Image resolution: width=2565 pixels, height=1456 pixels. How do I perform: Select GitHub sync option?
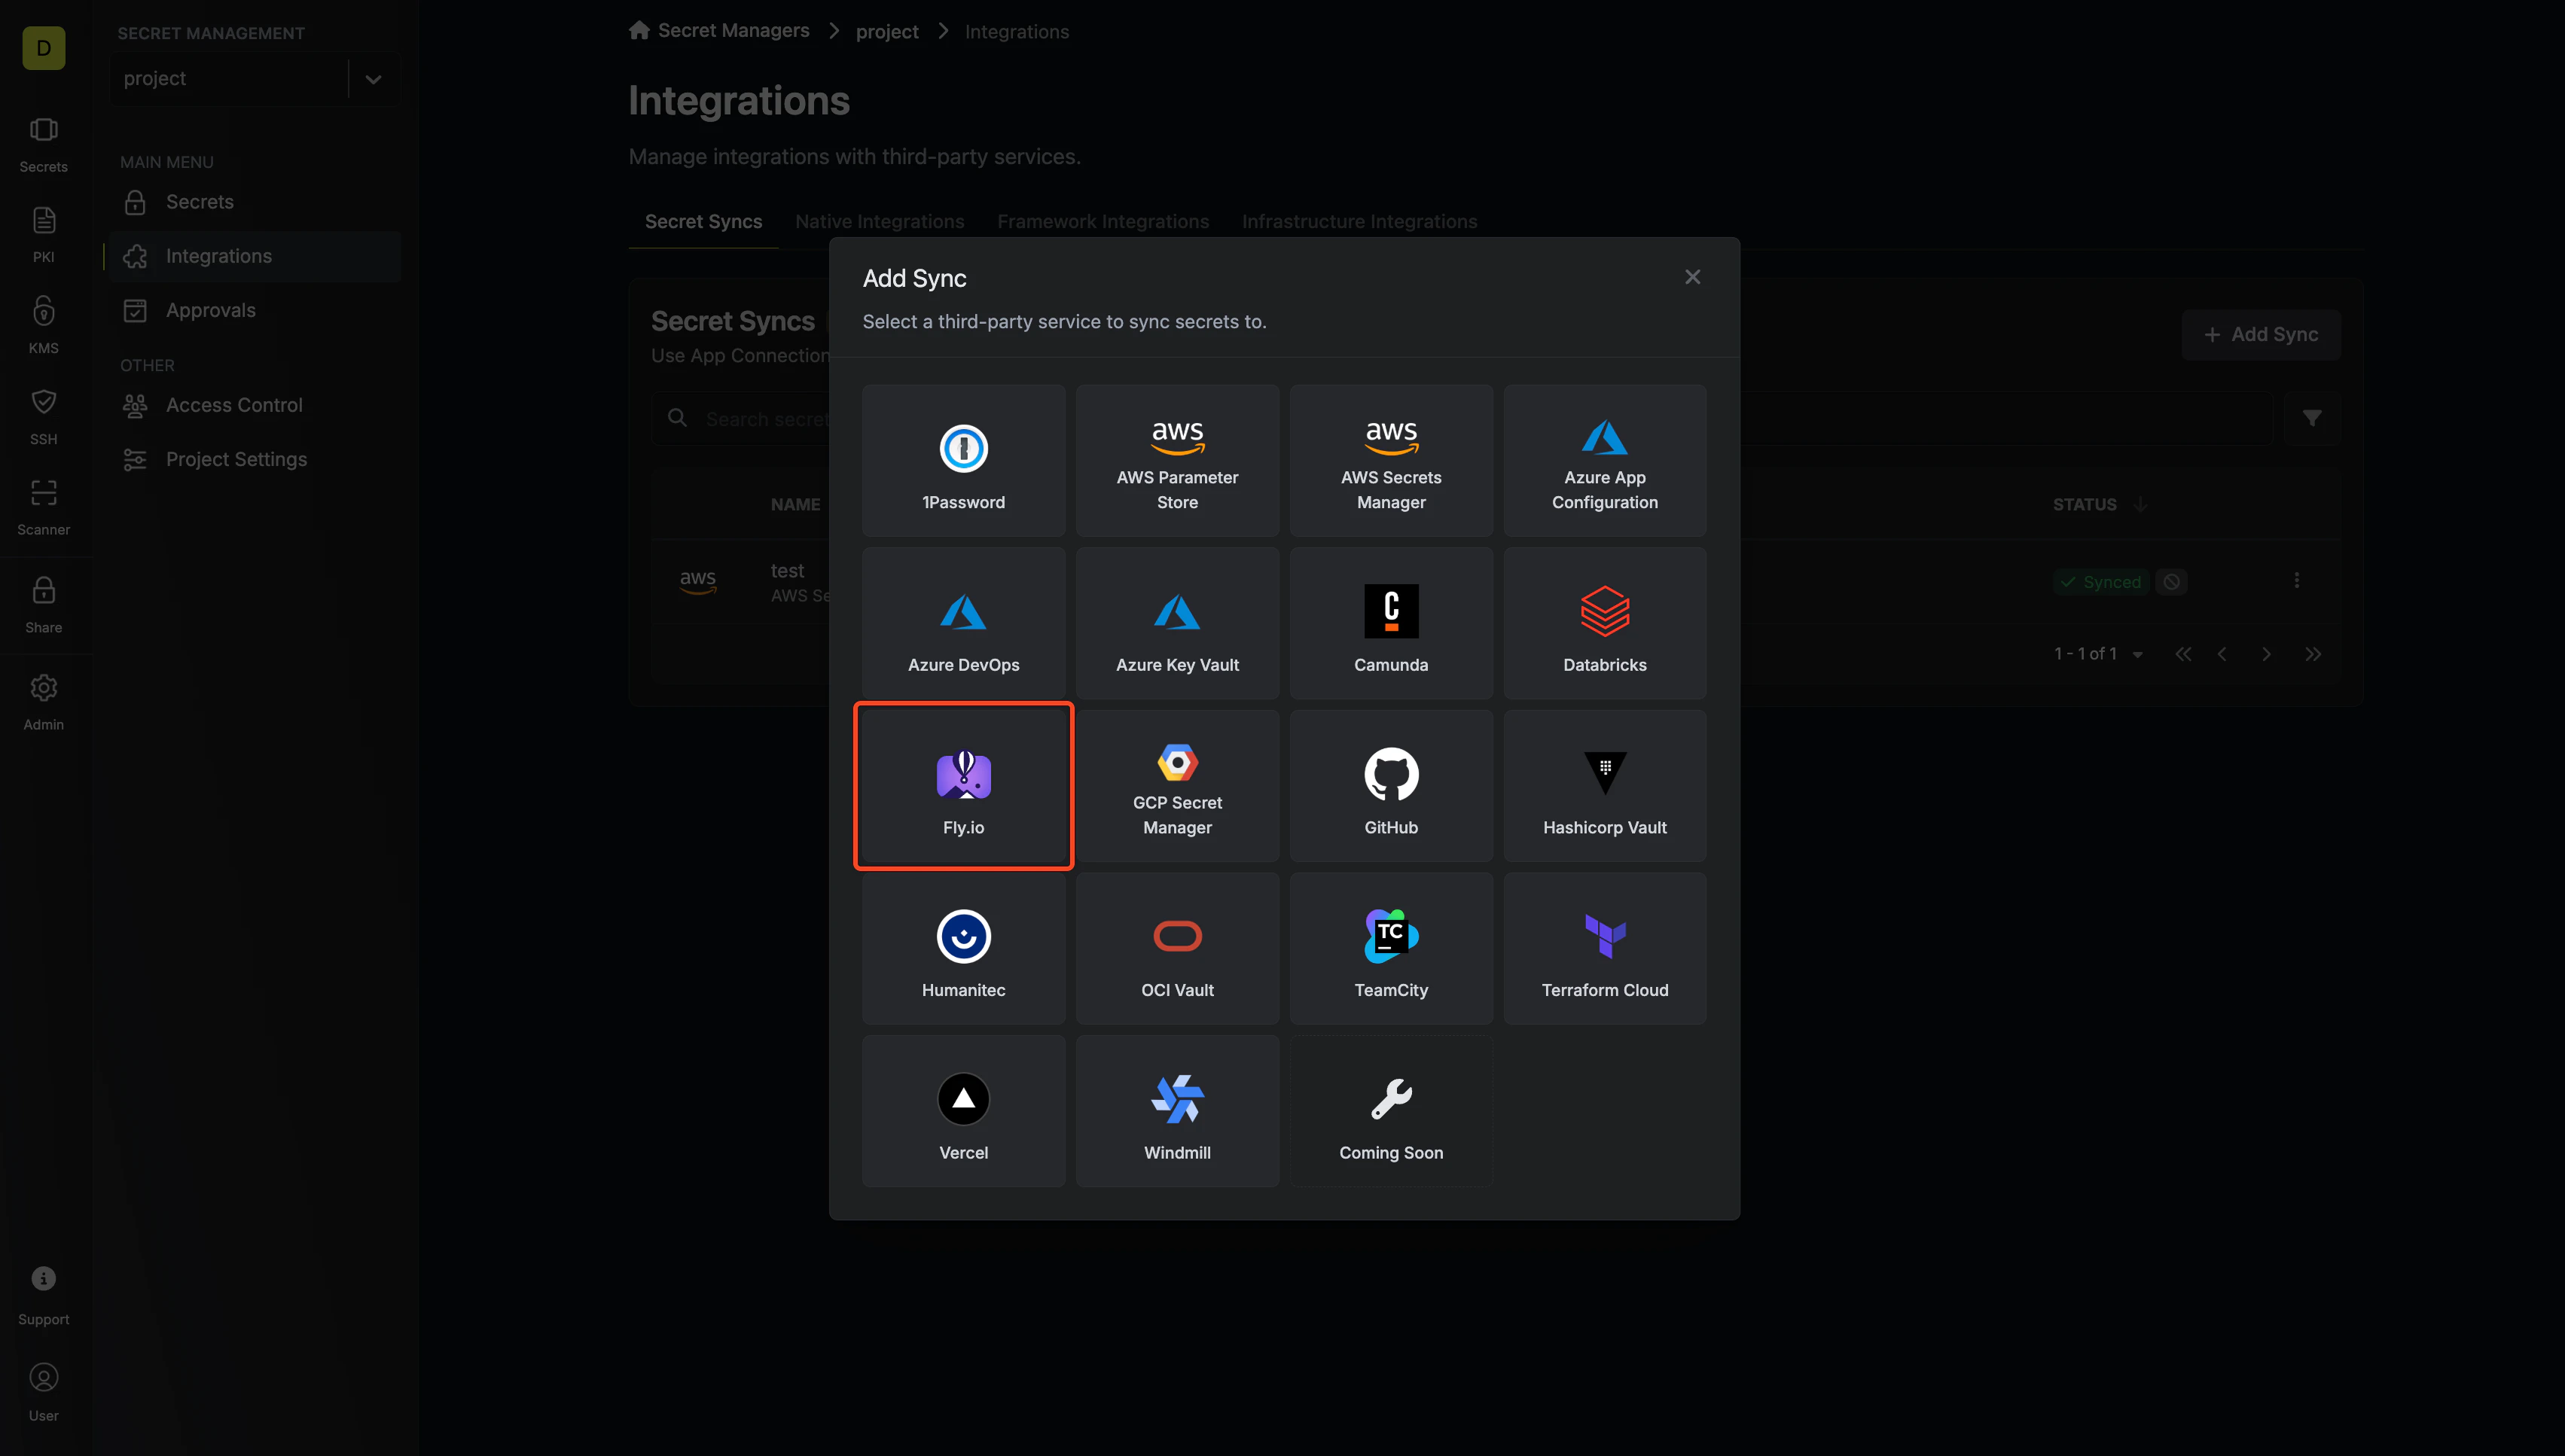1391,786
